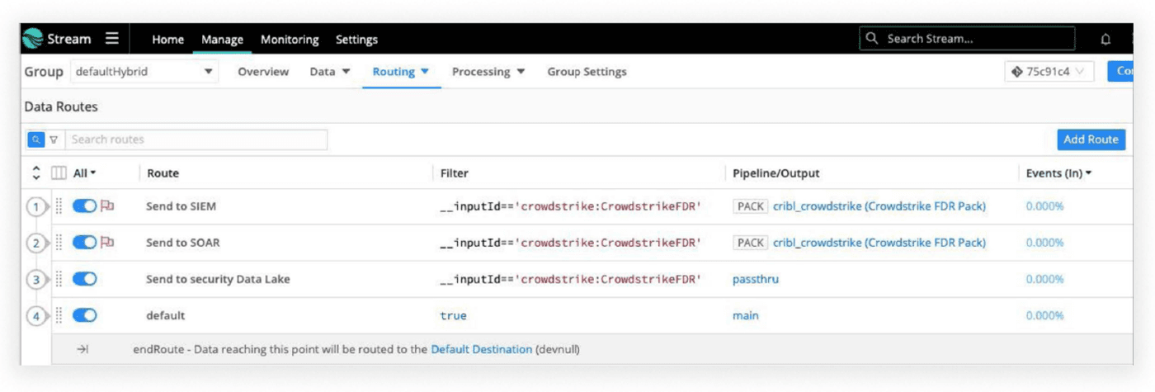The image size is (1155, 392).
Task: Click the Send to SOAR route name
Action: 183,243
